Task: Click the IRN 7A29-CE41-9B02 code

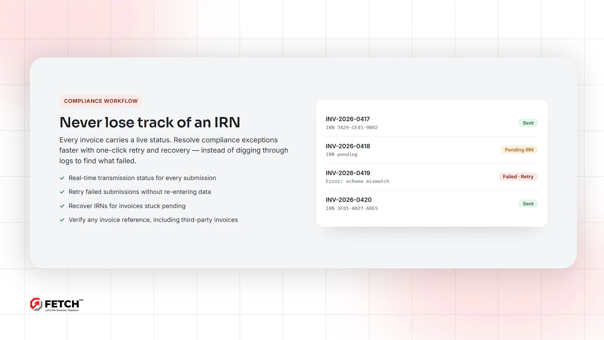Action: tap(352, 127)
